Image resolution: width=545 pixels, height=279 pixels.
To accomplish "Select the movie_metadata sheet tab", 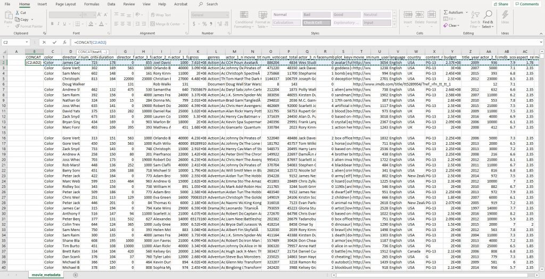I will click(x=46, y=275).
